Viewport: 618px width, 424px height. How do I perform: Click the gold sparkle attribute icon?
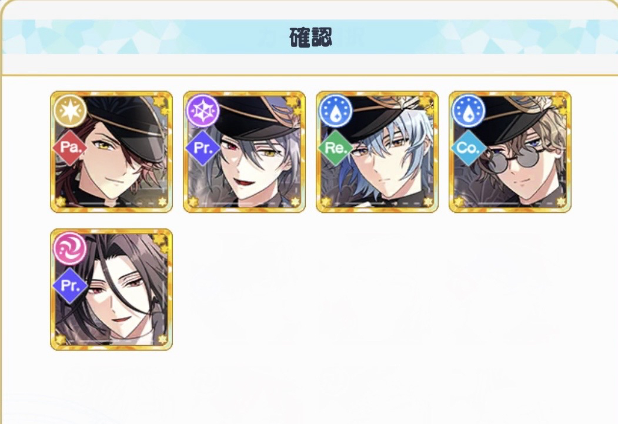(70, 111)
